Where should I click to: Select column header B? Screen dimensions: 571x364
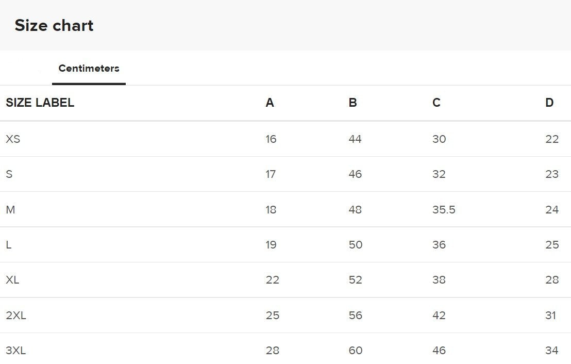point(352,103)
